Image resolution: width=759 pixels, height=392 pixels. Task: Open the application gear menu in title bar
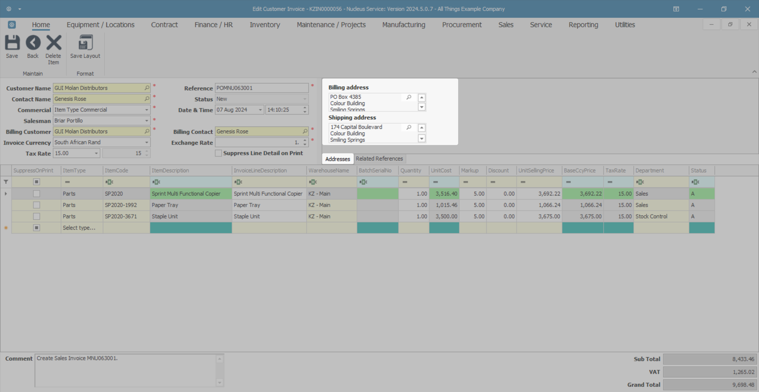click(x=9, y=9)
